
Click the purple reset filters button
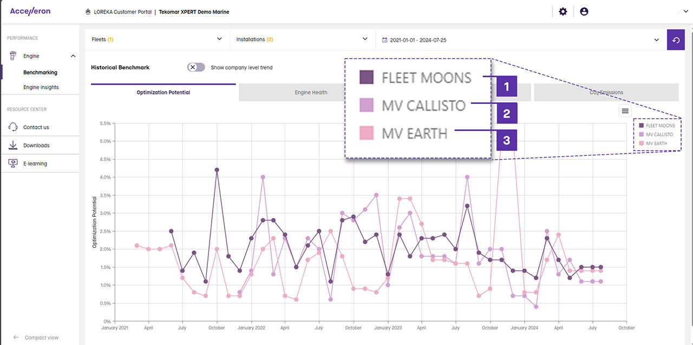pos(676,40)
